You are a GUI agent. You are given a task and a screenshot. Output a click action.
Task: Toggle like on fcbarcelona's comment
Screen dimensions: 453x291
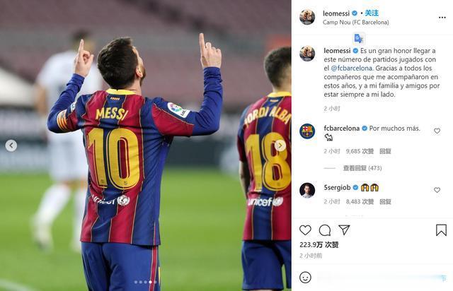(x=437, y=131)
